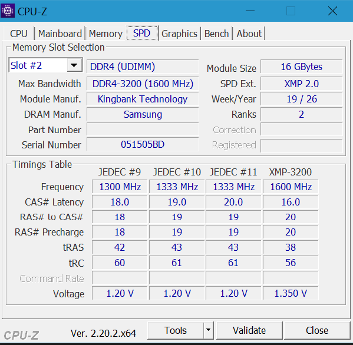Screen dimensions: 353x345
Task: Select Kingbank Technology manufacturer value
Action: pyautogui.click(x=143, y=99)
